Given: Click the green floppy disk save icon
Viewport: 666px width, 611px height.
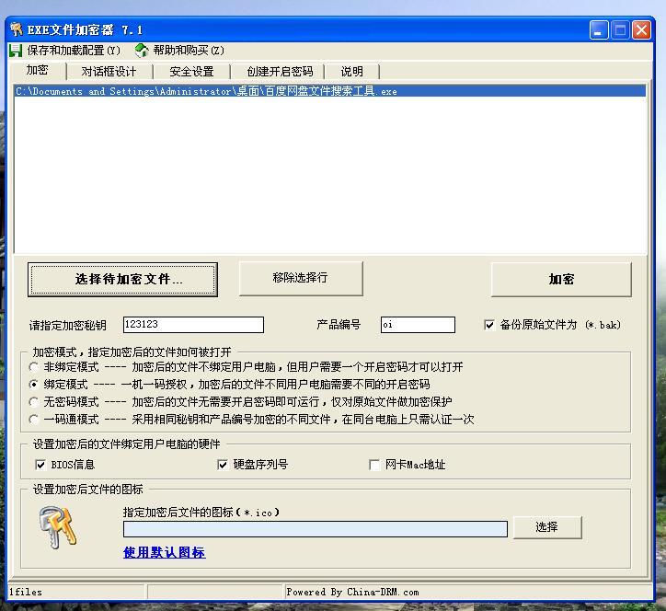Looking at the screenshot, I should pos(16,51).
